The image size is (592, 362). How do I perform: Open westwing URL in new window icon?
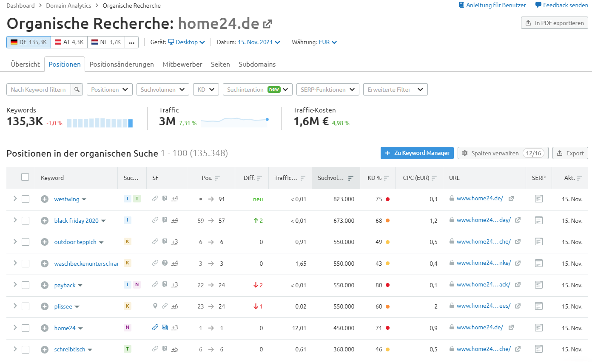(x=511, y=199)
